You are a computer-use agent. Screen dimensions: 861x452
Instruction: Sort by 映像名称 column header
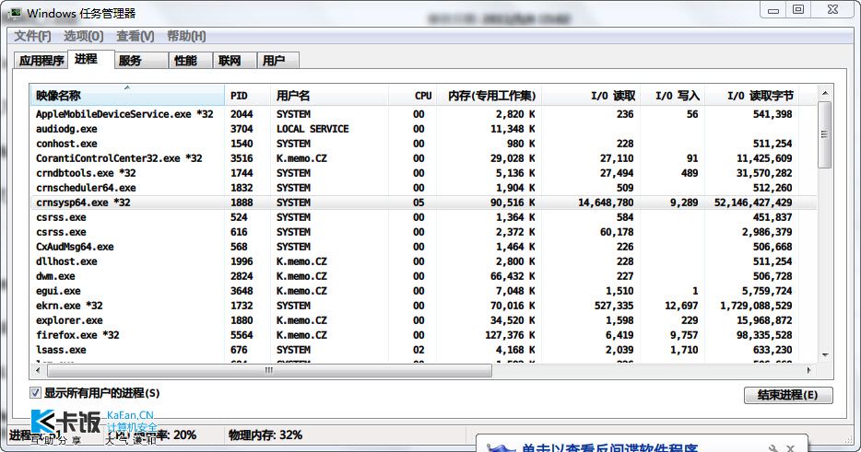point(127,96)
